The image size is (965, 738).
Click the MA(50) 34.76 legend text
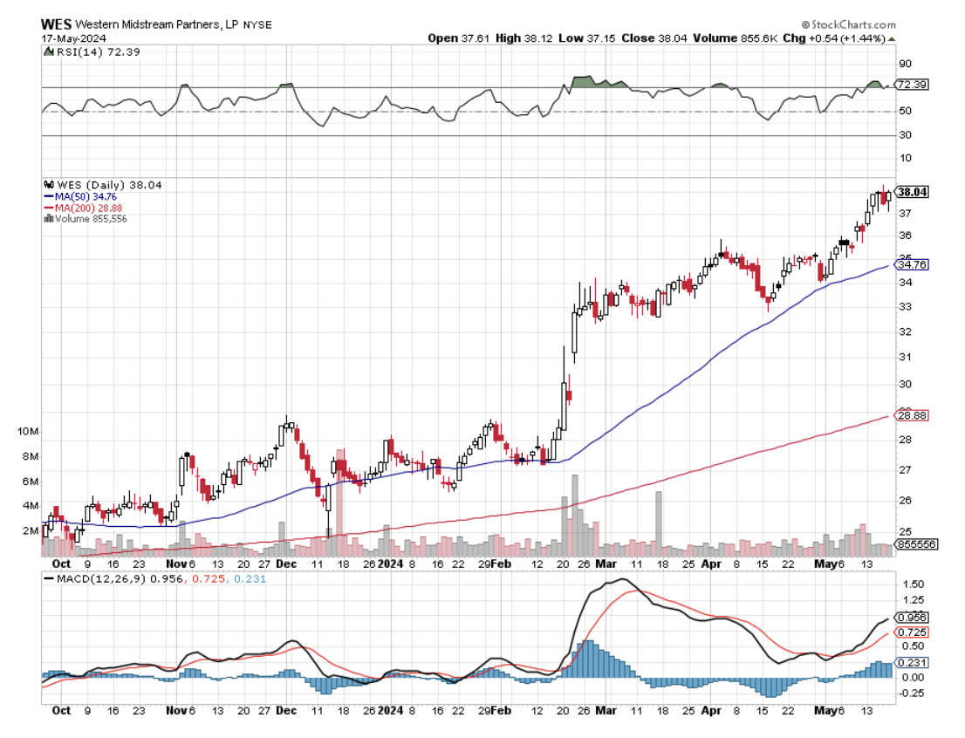click(86, 196)
